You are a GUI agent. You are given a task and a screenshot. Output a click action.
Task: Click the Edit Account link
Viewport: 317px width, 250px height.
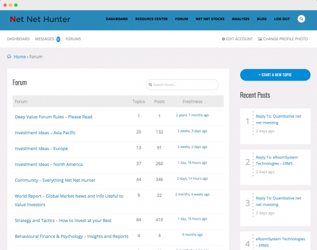point(239,39)
